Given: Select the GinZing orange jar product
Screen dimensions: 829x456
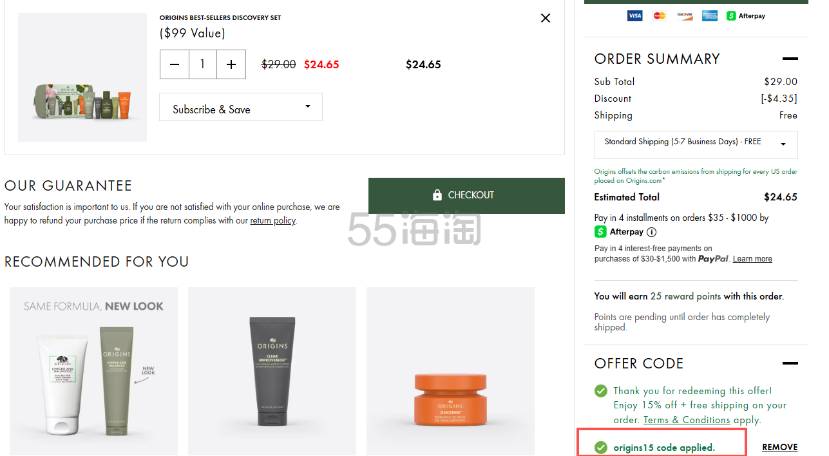Looking at the screenshot, I should click(x=450, y=372).
